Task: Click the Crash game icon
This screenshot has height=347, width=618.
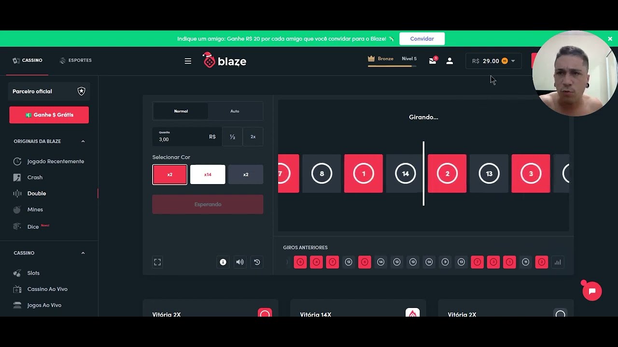Action: coord(17,177)
